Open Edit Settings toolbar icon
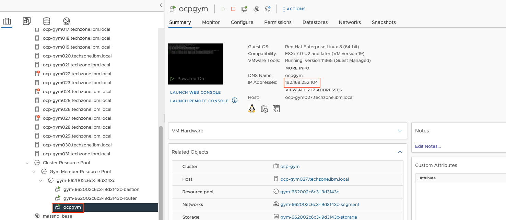 [x=256, y=9]
